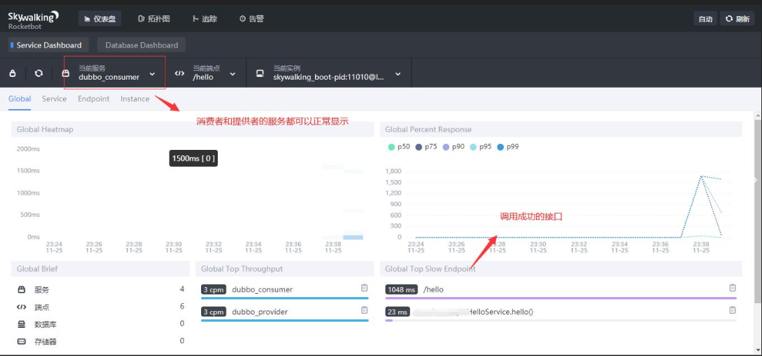The height and width of the screenshot is (356, 762).
Task: Open the 拓扑图 topology view
Action: click(x=154, y=19)
